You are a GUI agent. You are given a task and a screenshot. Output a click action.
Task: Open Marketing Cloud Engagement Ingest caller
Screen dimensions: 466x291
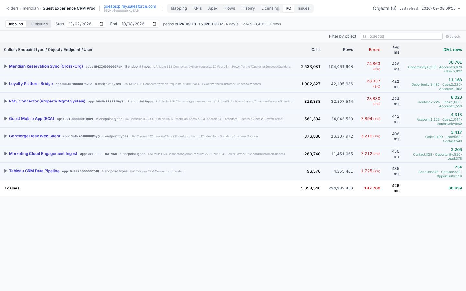click(x=43, y=154)
